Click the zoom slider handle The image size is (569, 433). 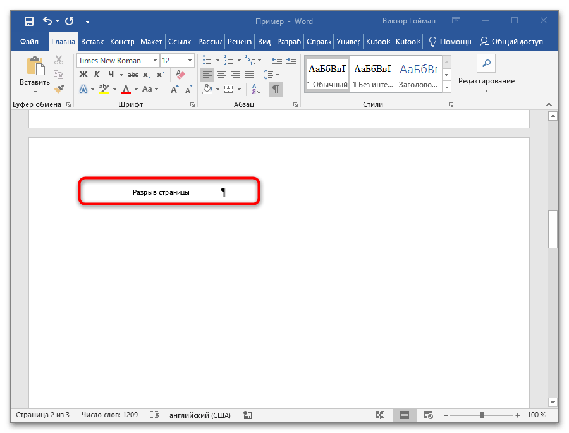(x=482, y=415)
